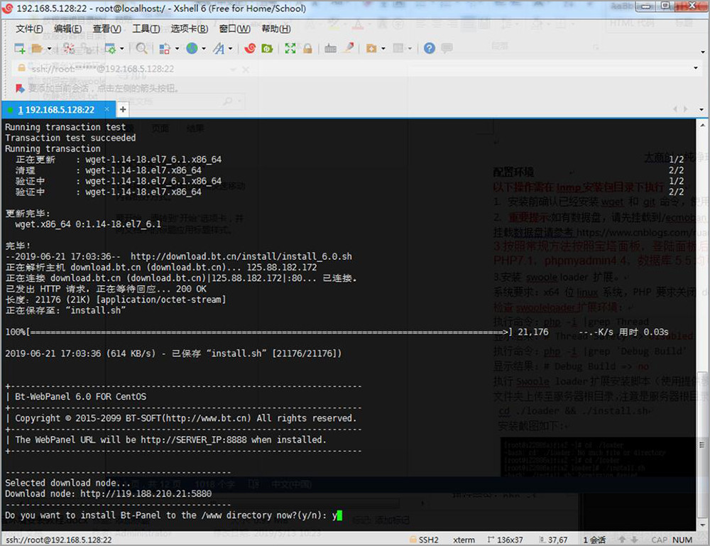The width and height of the screenshot is (710, 546).
Task: Click the toolbar overflow arrow at right edge
Action: [x=702, y=52]
